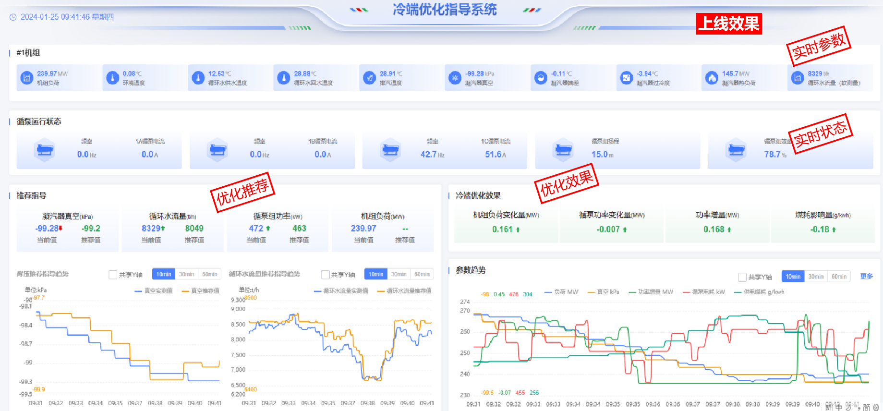
Task: Click the 凝汽器过冷度 icon
Action: 626,78
